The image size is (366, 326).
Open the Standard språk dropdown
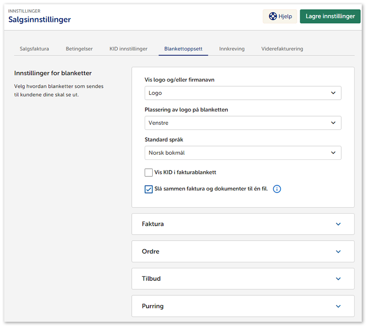pyautogui.click(x=243, y=153)
